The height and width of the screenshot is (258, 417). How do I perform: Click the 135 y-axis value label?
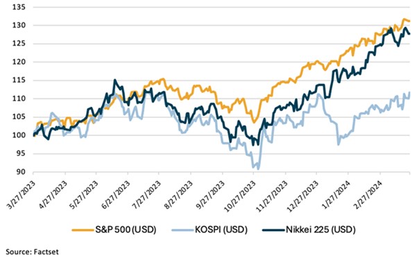19,7
